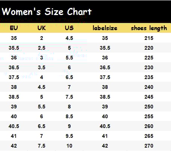
Task: Click US size 4.5 cell
Action: point(69,38)
